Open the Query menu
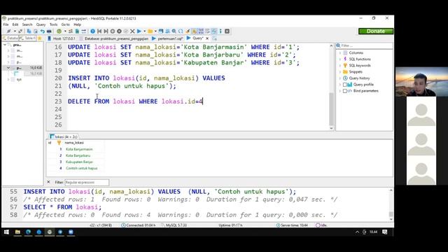The width and height of the screenshot is (448, 252). coord(41,24)
